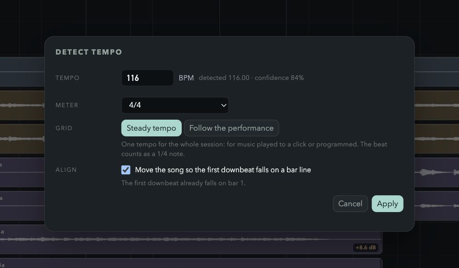Click 'The first downbeat already falls' text
Screen dimensions: 459x268
183,183
